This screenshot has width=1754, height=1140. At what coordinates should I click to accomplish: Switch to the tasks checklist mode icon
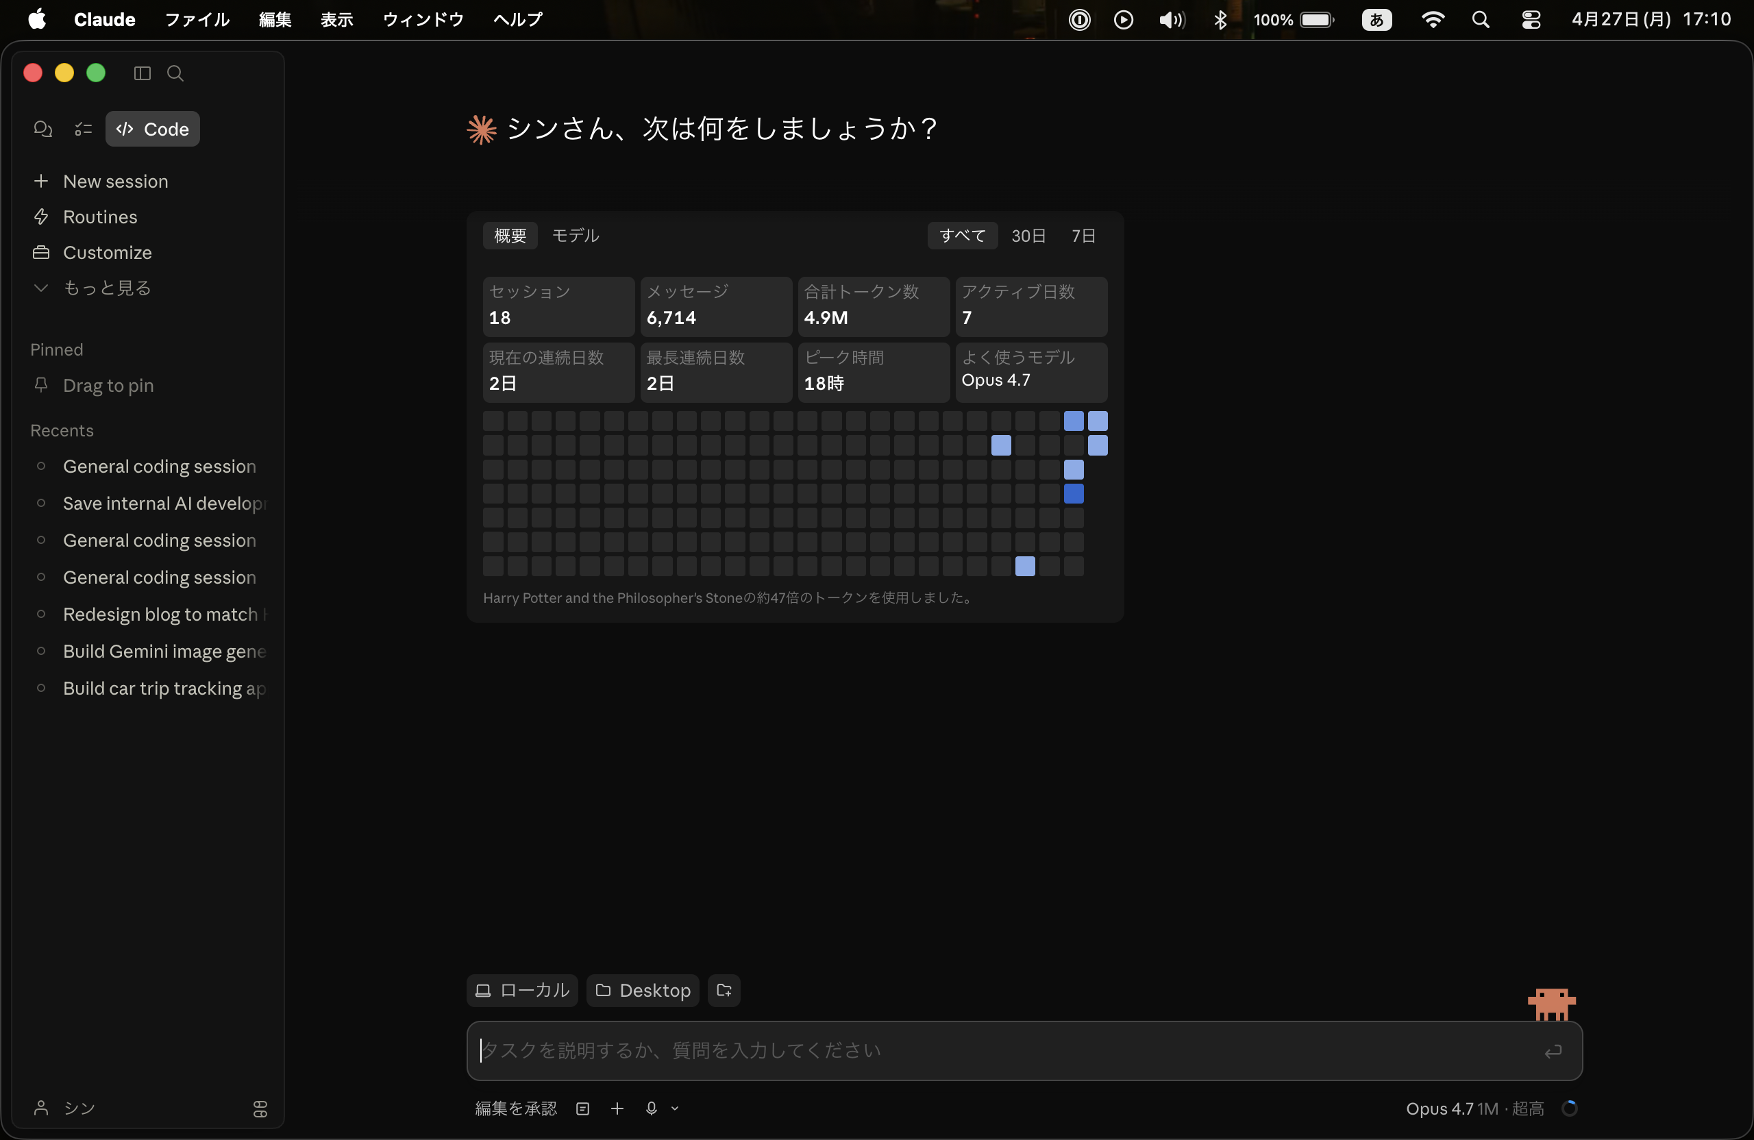(84, 129)
